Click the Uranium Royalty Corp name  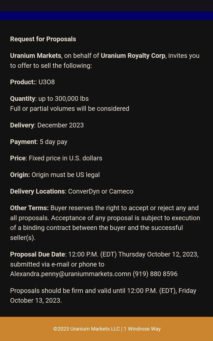point(133,55)
